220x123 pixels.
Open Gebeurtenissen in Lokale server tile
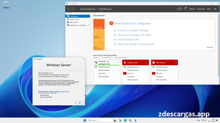(x=133, y=70)
